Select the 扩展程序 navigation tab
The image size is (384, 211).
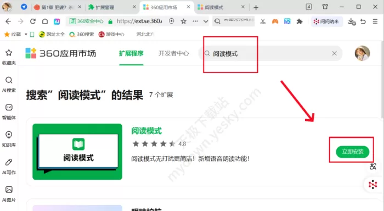(131, 53)
